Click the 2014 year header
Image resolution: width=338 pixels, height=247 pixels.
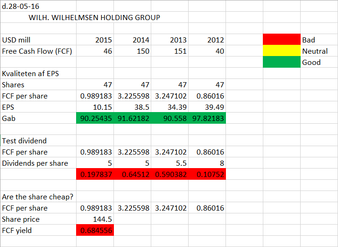coord(141,40)
